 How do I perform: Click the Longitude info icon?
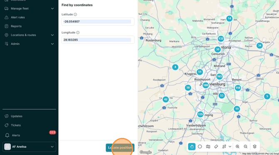pos(78,33)
